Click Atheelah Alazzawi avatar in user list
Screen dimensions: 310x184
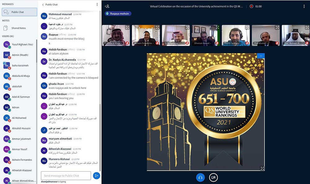point(7,170)
